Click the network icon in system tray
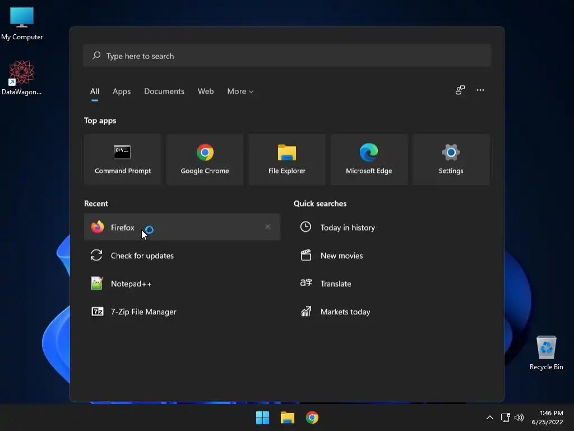The width and height of the screenshot is (574, 431). coord(506,418)
